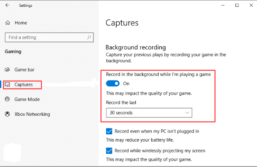Open Game Mode settings

(27, 99)
